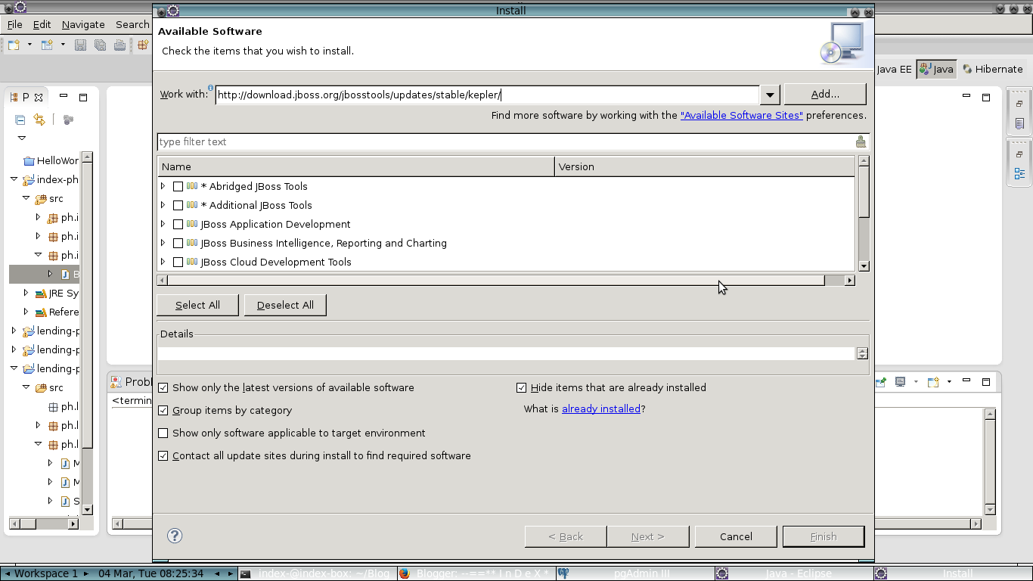
Task: Click terminal icon in taskbar
Action: coord(245,574)
